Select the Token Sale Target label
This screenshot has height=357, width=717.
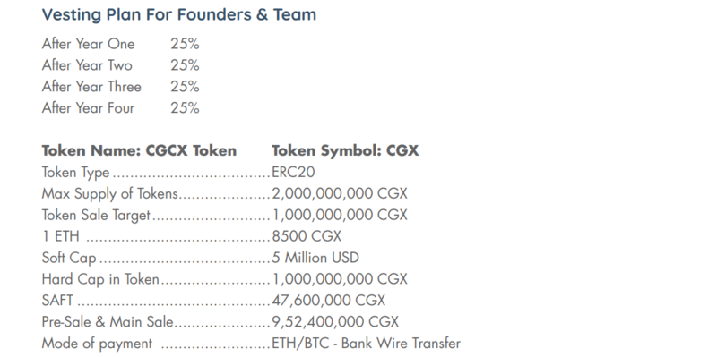tap(96, 215)
